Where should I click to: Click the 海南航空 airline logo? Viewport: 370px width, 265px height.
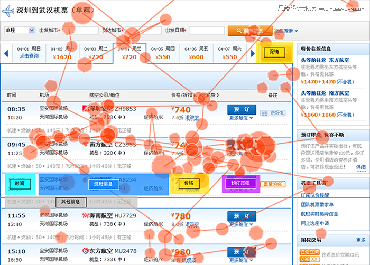tap(85, 215)
